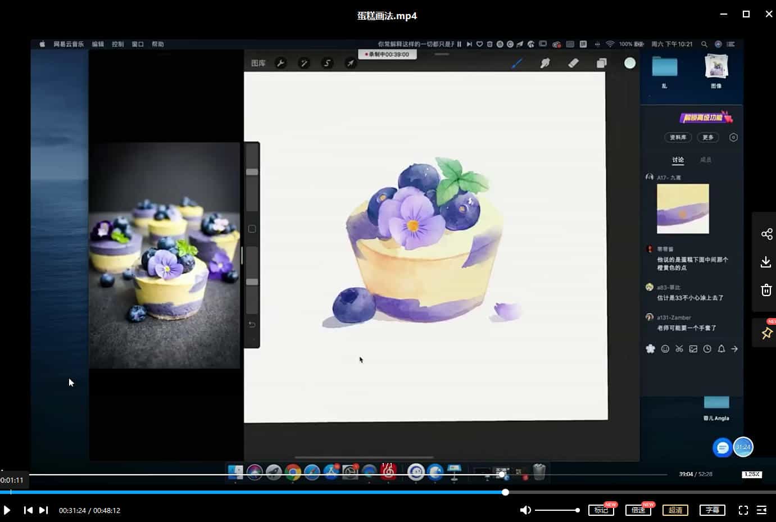
Task: Open the 超清 video quality selector
Action: 675,510
